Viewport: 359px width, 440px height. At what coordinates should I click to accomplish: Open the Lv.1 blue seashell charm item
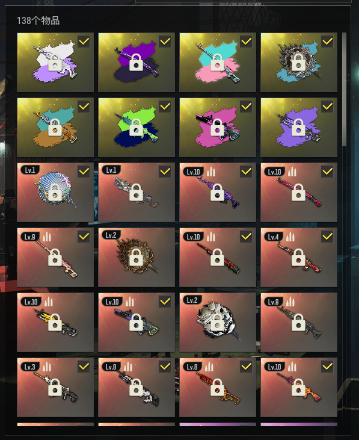tap(55, 192)
